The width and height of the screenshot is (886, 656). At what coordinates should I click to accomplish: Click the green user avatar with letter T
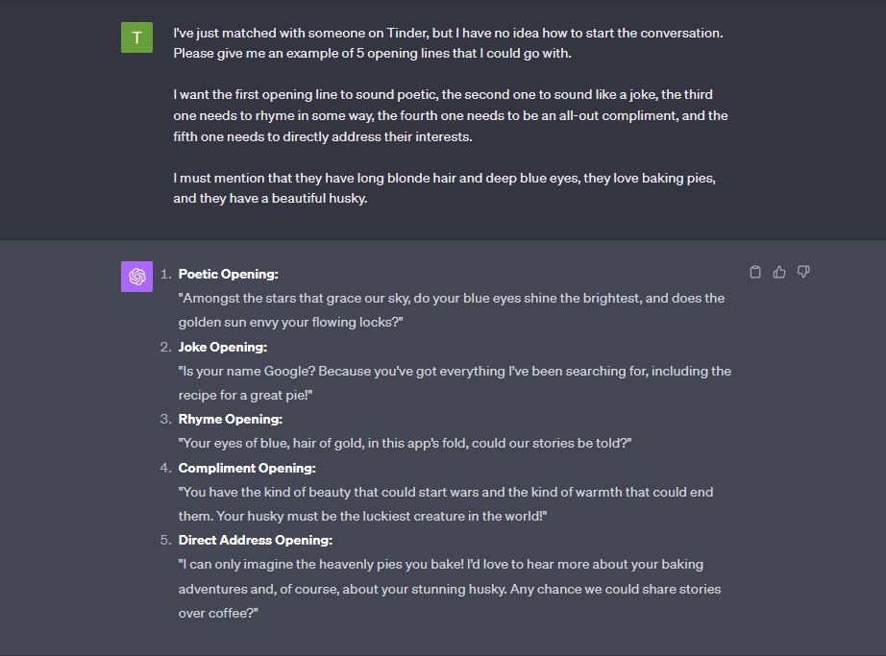pyautogui.click(x=135, y=36)
